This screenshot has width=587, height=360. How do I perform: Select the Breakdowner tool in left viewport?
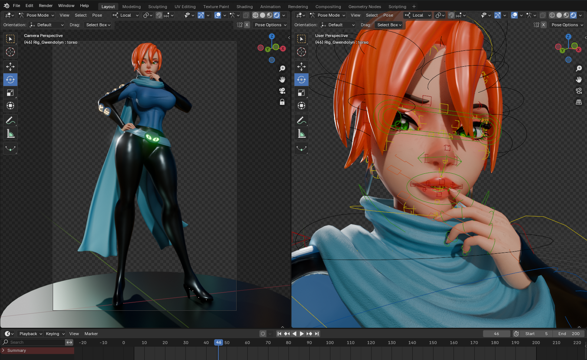tap(10, 149)
